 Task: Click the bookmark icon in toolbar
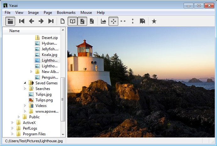coord(142,21)
